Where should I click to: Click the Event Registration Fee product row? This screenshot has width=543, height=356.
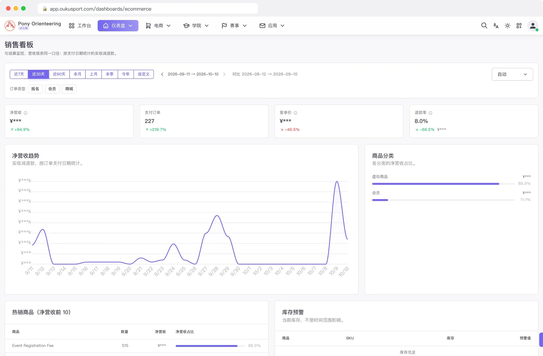[x=136, y=346]
